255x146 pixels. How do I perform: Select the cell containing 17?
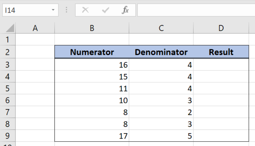(x=92, y=136)
